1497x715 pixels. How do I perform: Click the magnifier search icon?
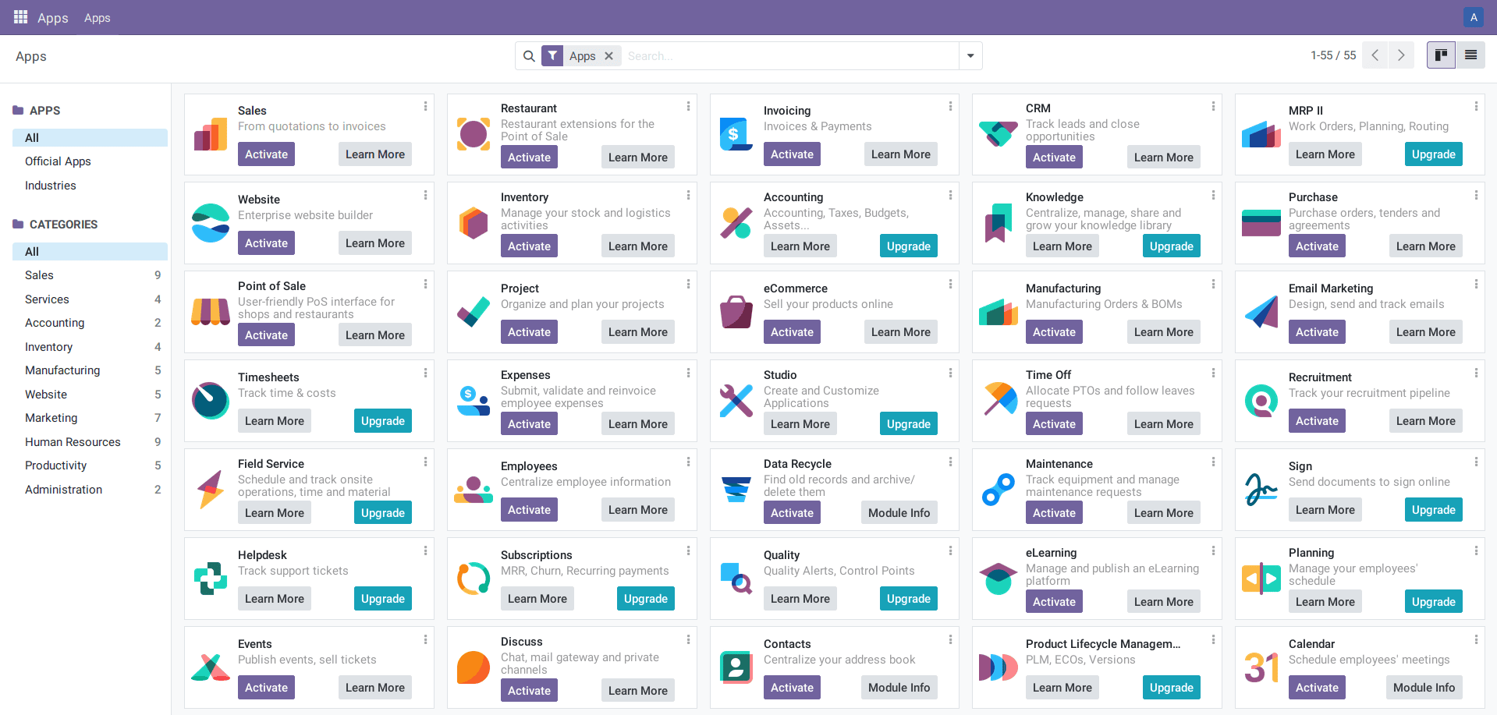tap(529, 56)
